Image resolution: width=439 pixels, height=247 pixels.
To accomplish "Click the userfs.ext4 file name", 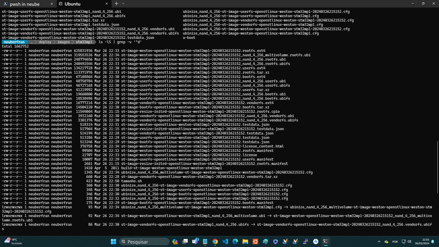I will [193, 68].
